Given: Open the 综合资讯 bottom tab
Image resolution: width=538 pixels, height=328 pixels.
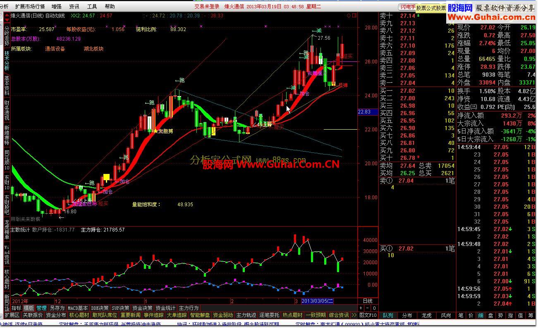Looking at the screenshot, I should pos(339,315).
